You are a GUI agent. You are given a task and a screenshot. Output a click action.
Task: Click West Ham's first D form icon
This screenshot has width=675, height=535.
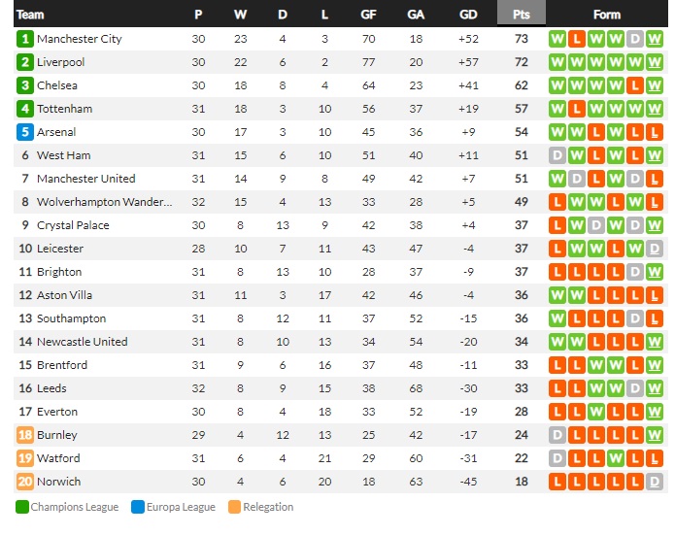pyautogui.click(x=557, y=155)
